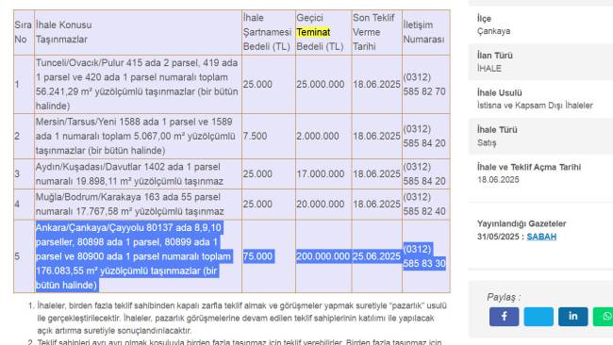Share the notice on LinkedIn

573,317
